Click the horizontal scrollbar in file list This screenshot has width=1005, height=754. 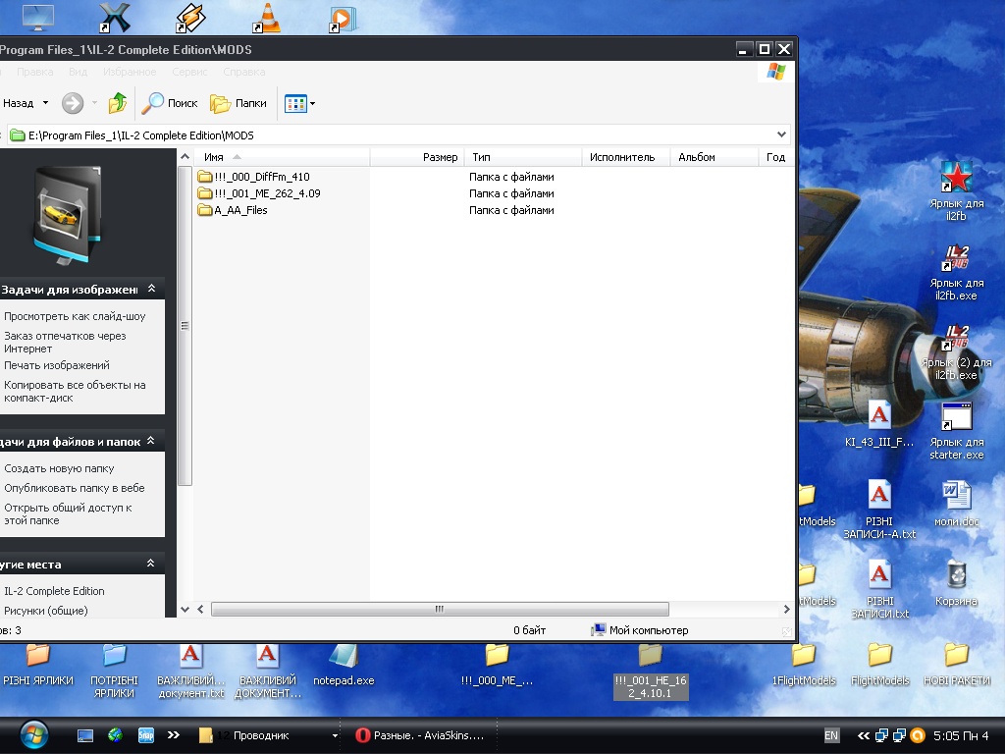[x=440, y=610]
